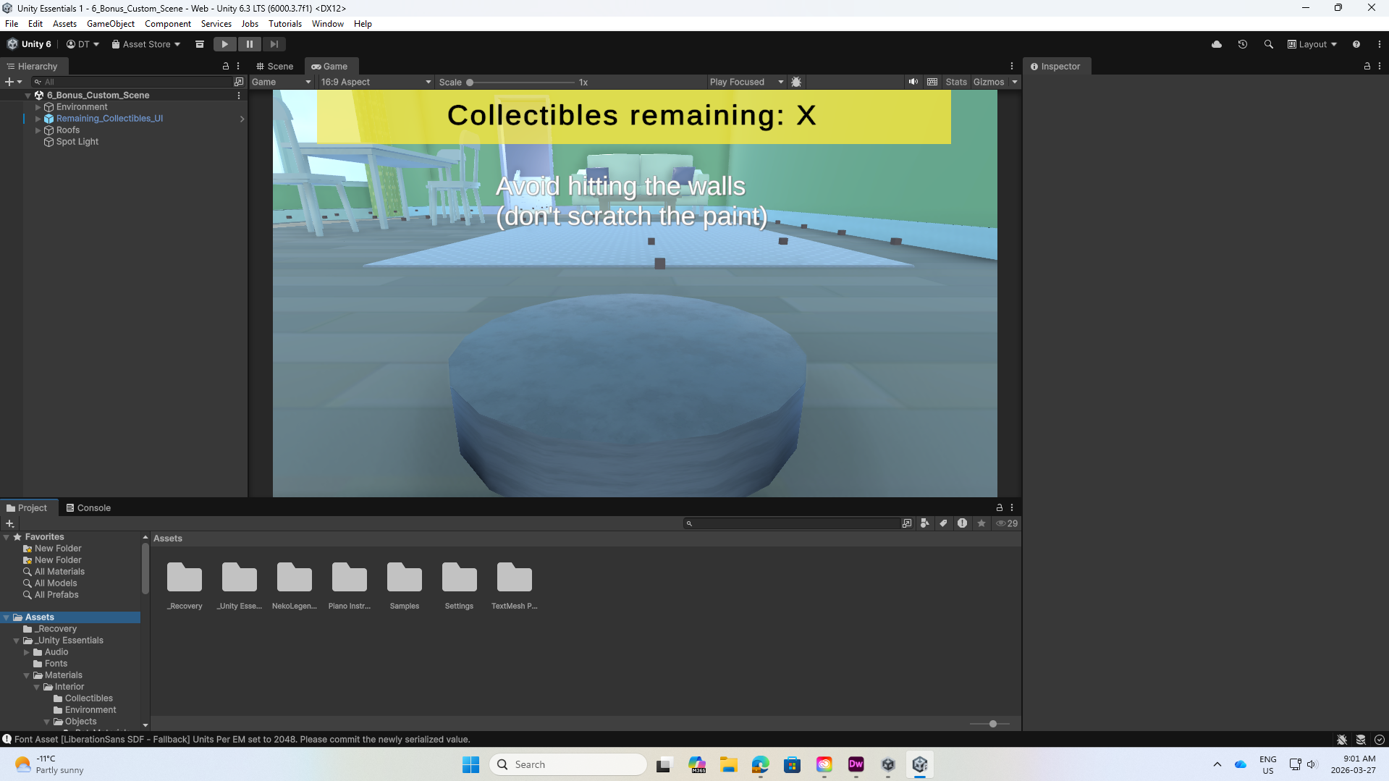Open the Play Focused dropdown
This screenshot has width=1389, height=781.
tap(746, 82)
